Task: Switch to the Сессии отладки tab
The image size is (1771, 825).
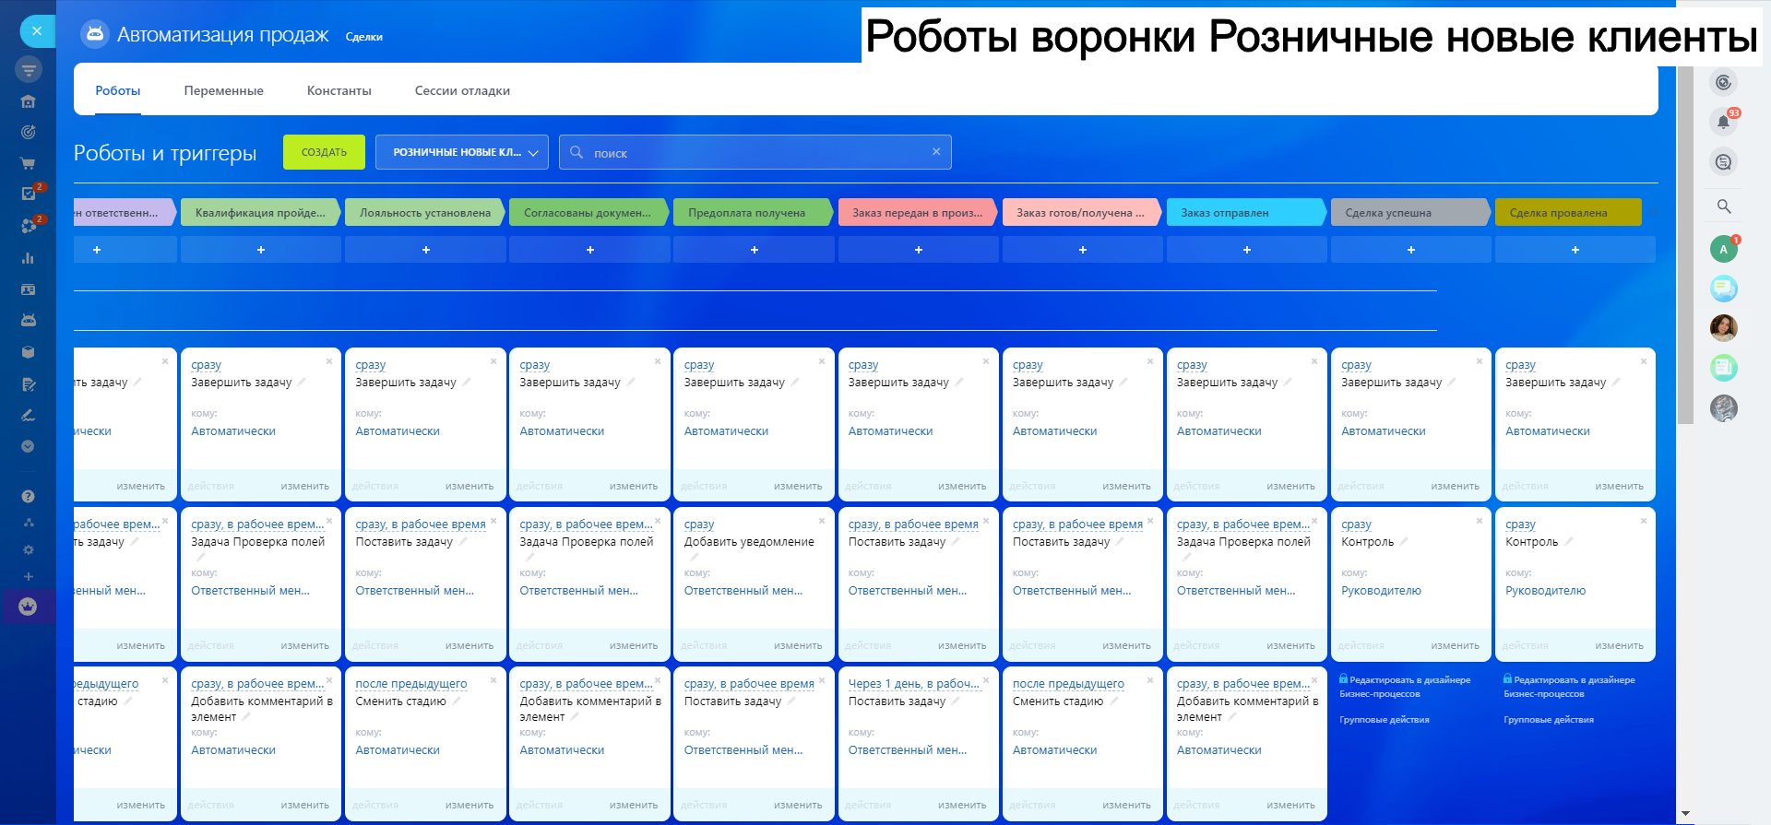Action: (x=462, y=91)
